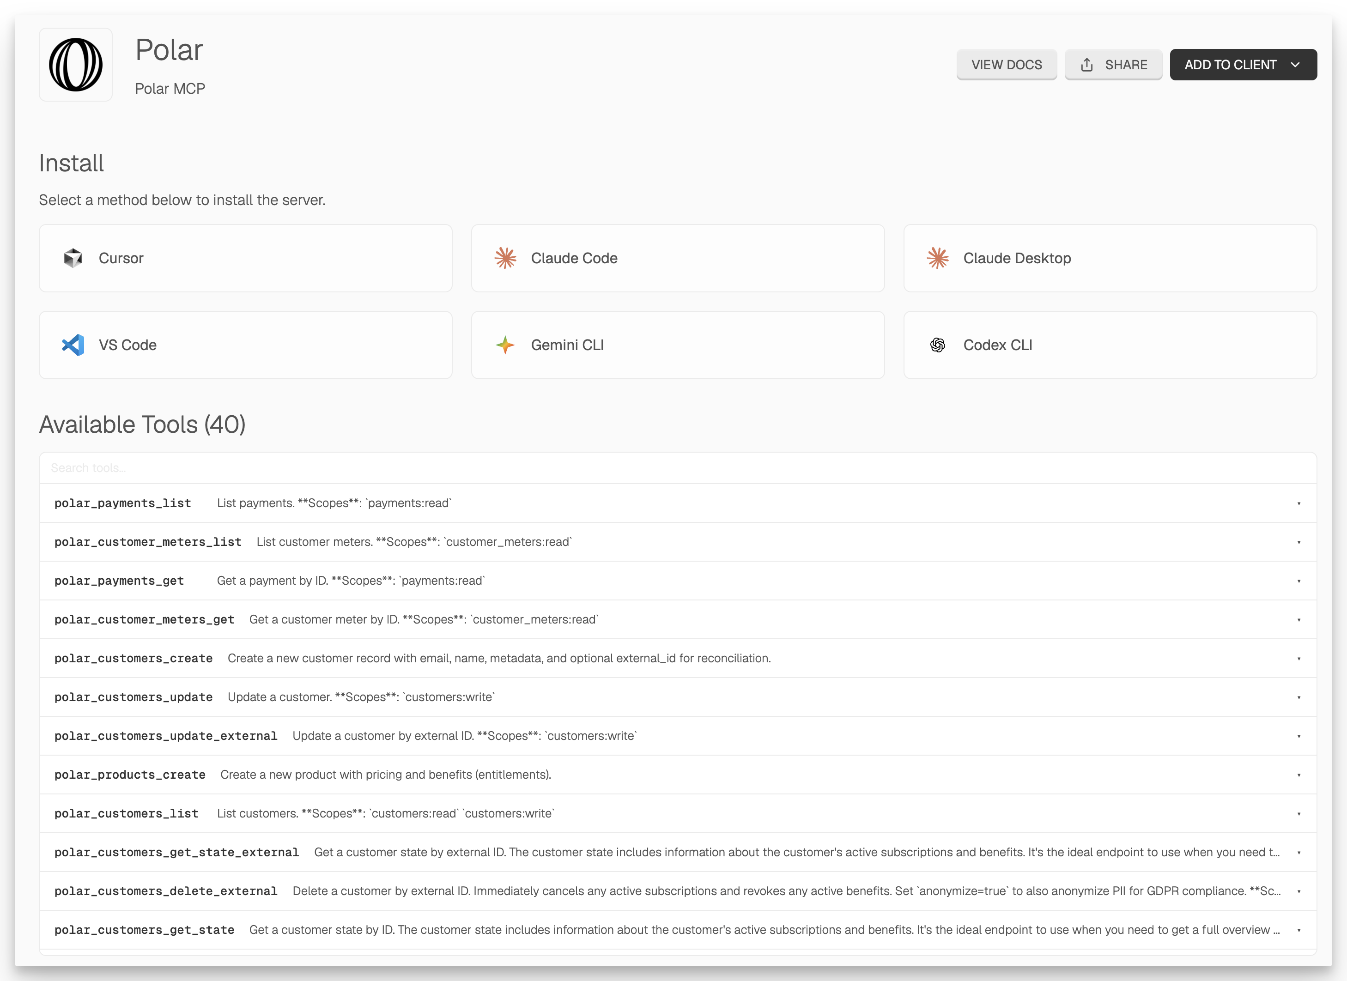Click the Gemini CLI sparkle icon
The image size is (1347, 981).
pos(505,345)
